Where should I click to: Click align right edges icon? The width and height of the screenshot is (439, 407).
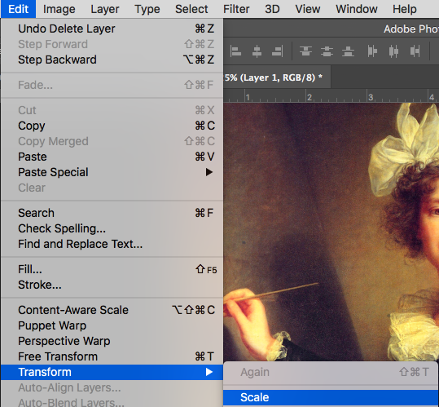coord(278,51)
